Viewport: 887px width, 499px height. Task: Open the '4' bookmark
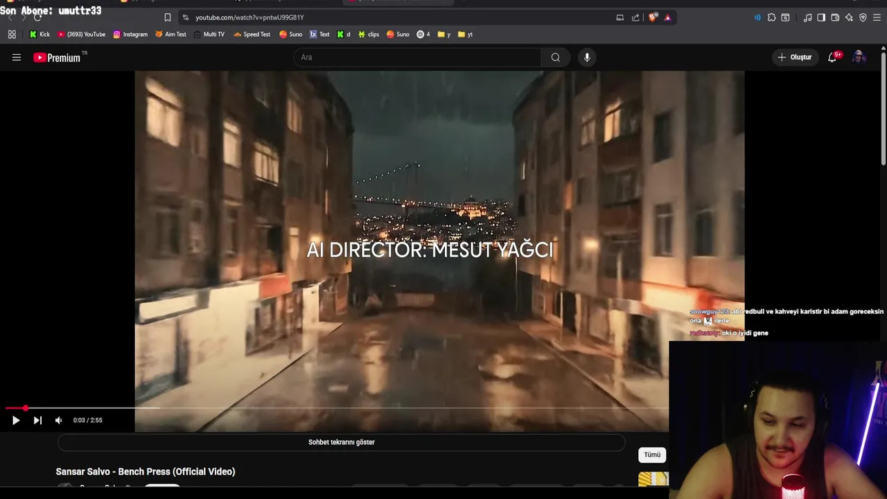[x=423, y=34]
